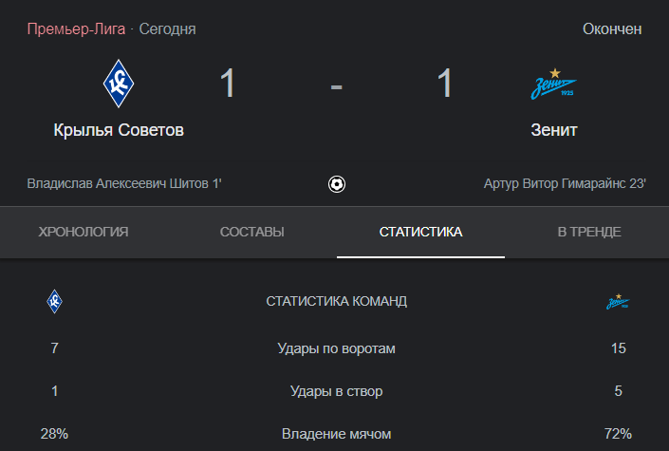Click the Удары в створ stat row
The image size is (669, 451).
pyautogui.click(x=337, y=391)
